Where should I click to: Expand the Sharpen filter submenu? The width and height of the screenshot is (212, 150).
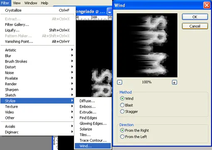point(37,90)
